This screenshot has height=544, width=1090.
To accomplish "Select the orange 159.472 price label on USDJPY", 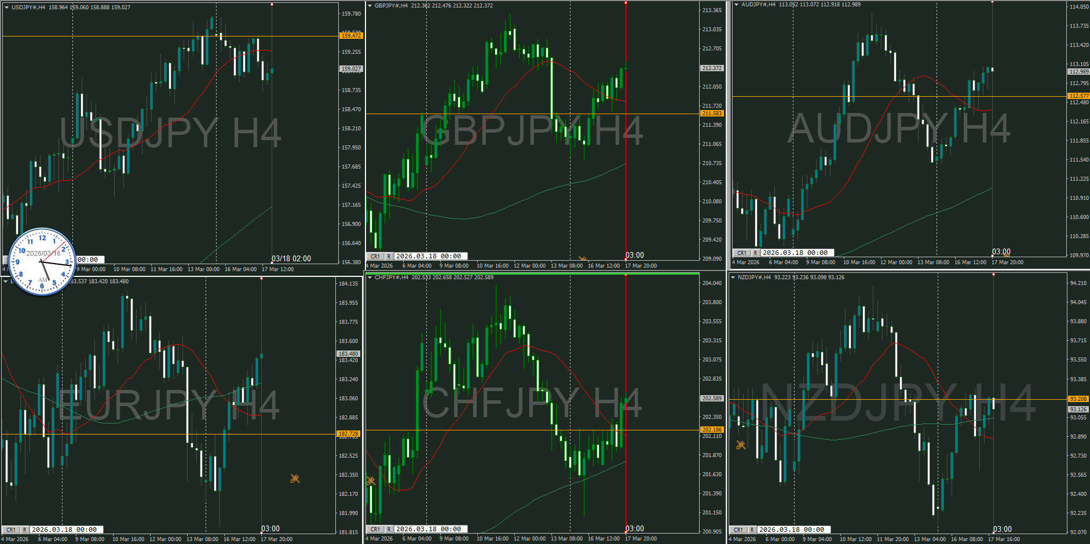I will (350, 36).
